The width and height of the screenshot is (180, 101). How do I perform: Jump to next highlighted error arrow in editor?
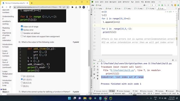[176, 12]
